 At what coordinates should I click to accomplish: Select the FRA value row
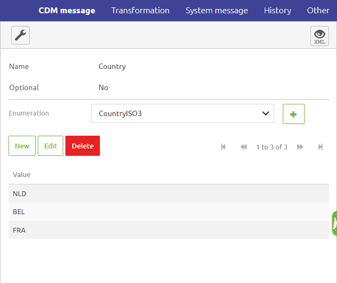[168, 230]
